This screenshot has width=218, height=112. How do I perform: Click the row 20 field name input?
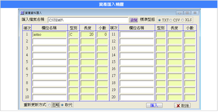pyautogui.click(x=136, y=97)
